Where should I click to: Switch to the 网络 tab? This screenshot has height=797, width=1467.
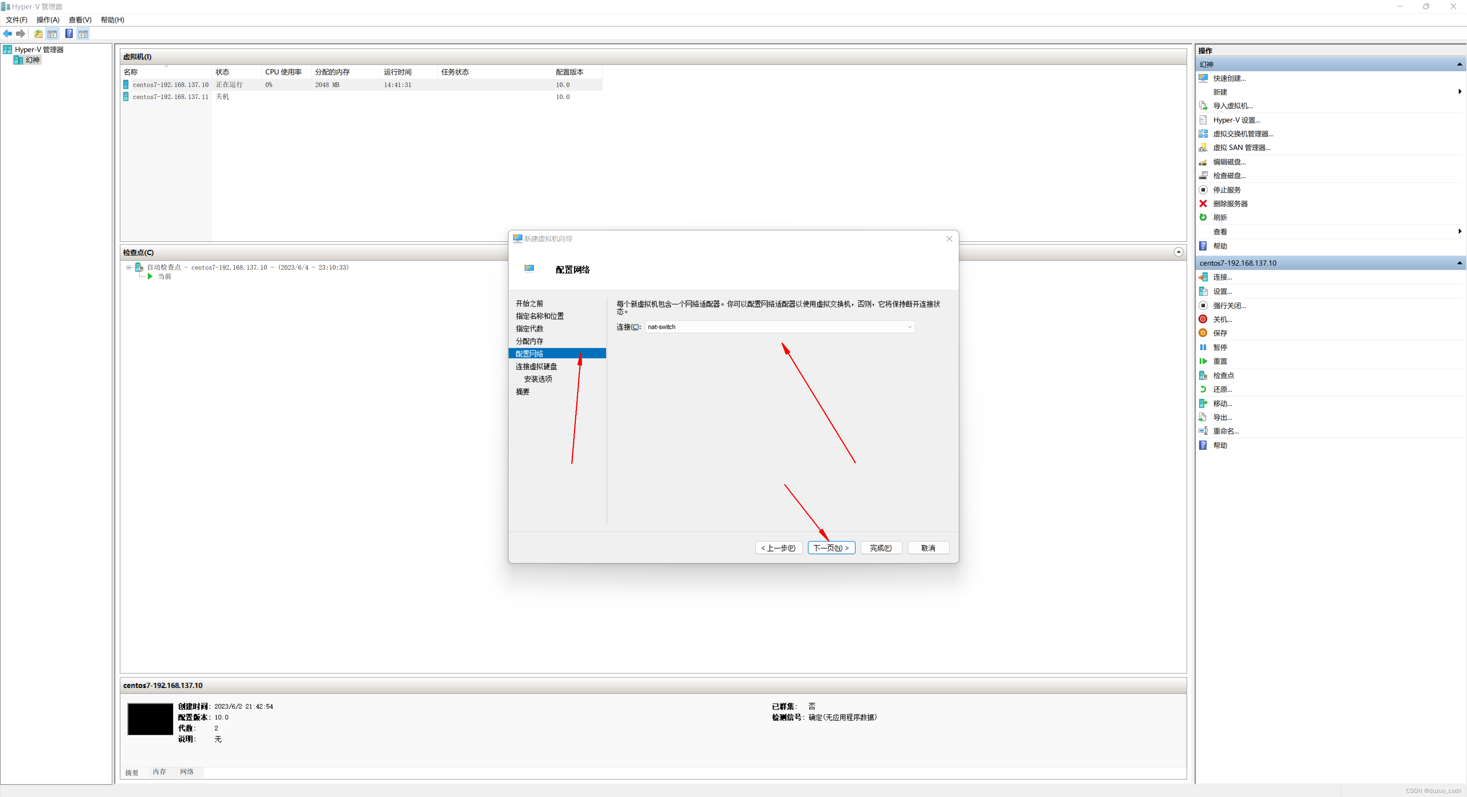[187, 772]
